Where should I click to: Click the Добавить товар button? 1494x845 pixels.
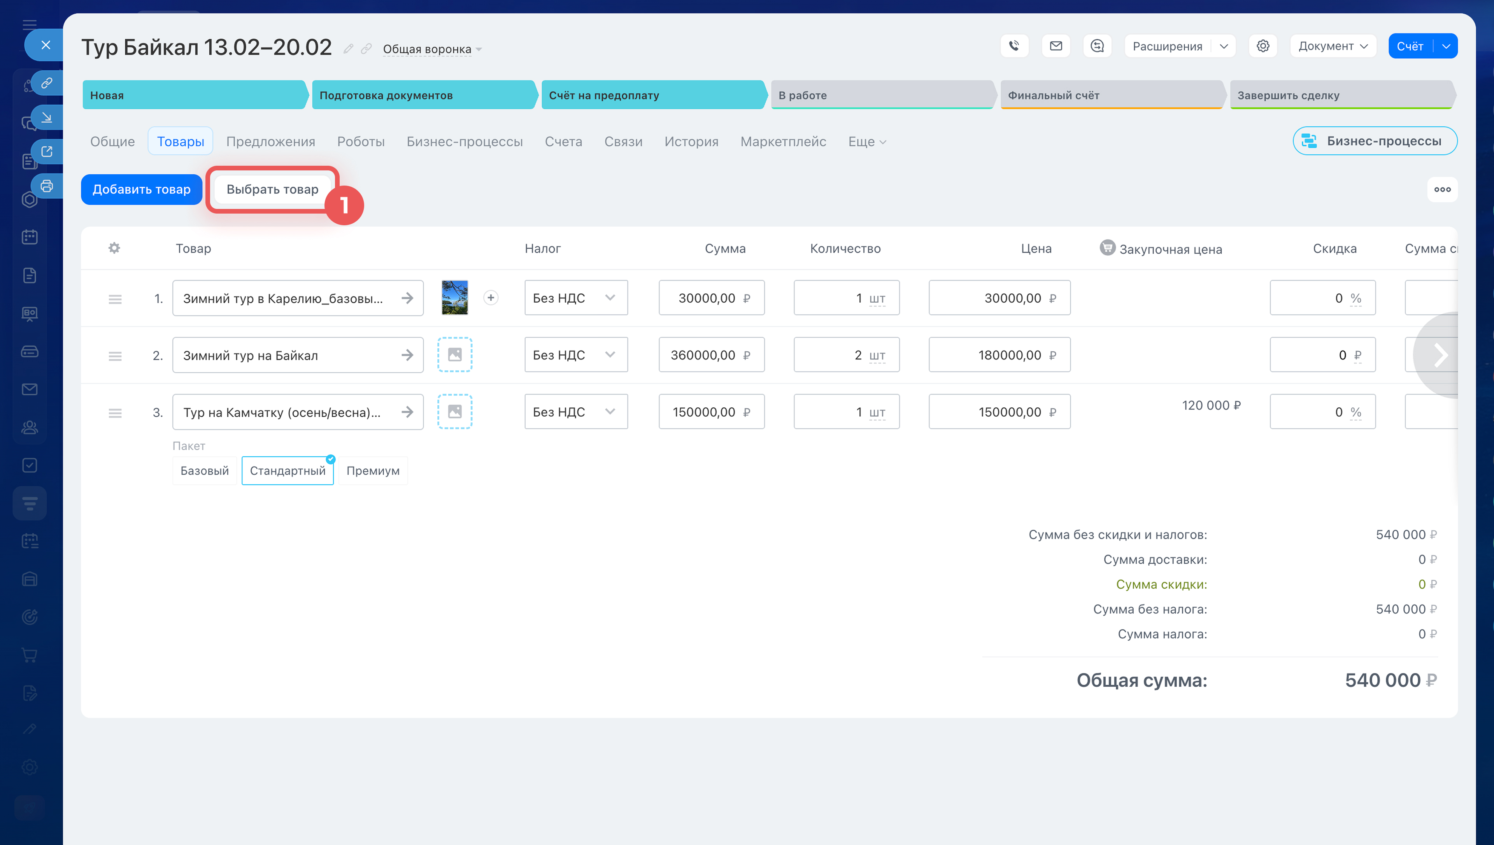click(141, 189)
